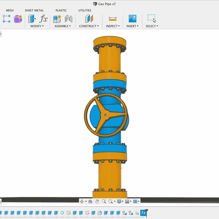219x219 pixels.
Task: Expand the CONSTRUCT dropdown menu
Action: point(89,26)
